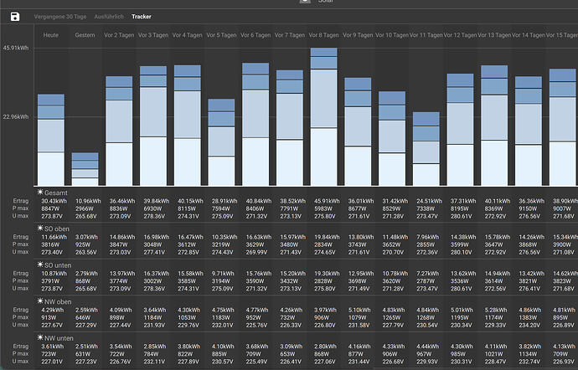Click NW unten Ertrag value 4.44kWh
Viewport: 578px width, 370px height.
tap(428, 347)
